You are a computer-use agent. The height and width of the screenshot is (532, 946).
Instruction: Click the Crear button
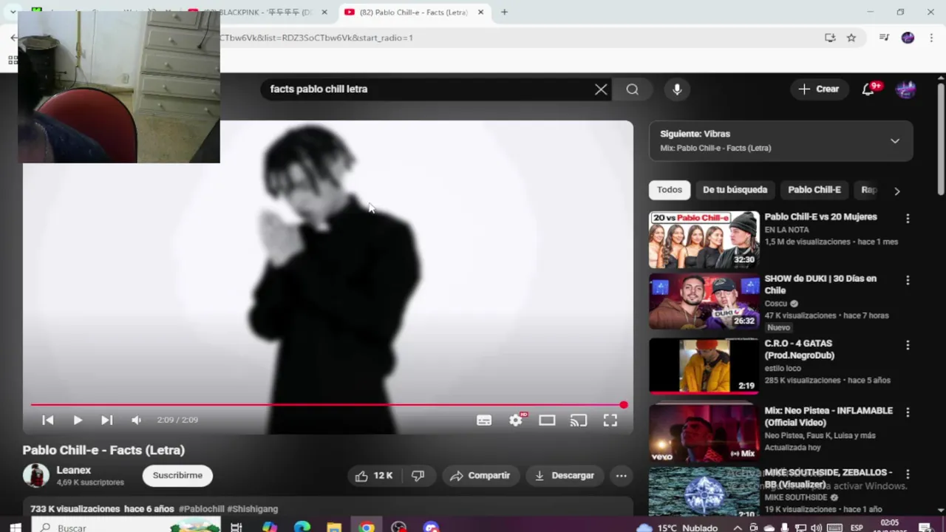point(819,89)
